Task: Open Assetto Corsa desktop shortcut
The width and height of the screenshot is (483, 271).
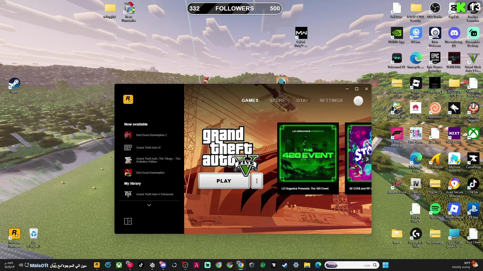Action: coord(397,186)
